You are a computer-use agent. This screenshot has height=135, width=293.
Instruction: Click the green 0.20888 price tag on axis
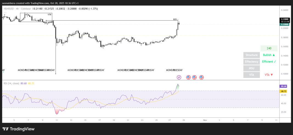[285, 24]
